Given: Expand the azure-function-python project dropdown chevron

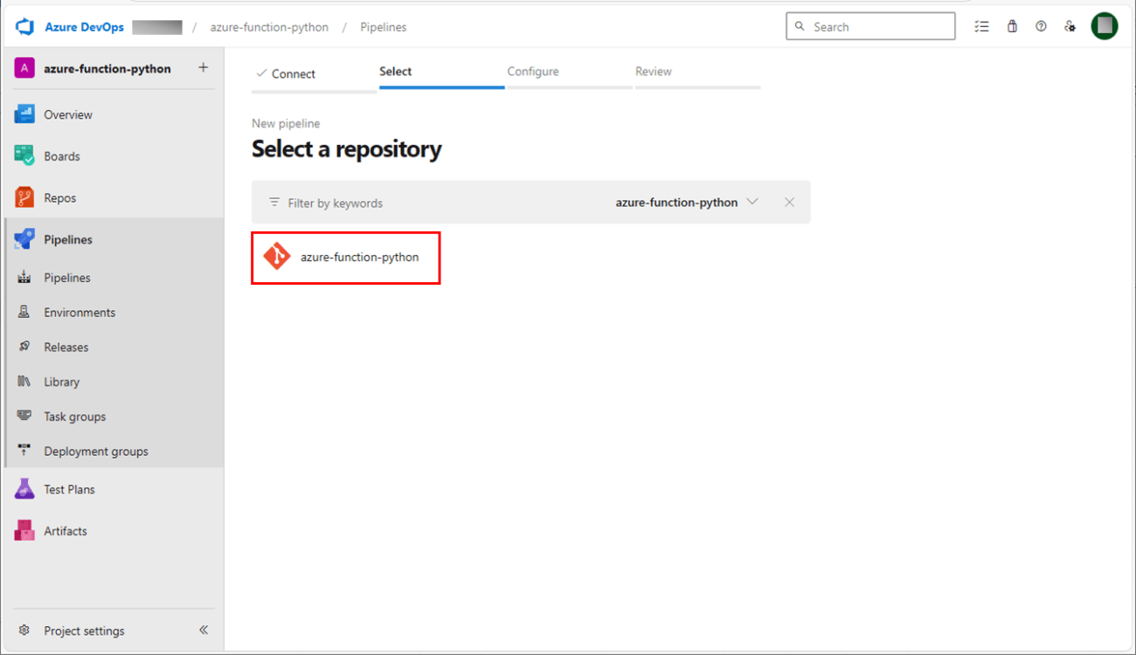Looking at the screenshot, I should 752,202.
